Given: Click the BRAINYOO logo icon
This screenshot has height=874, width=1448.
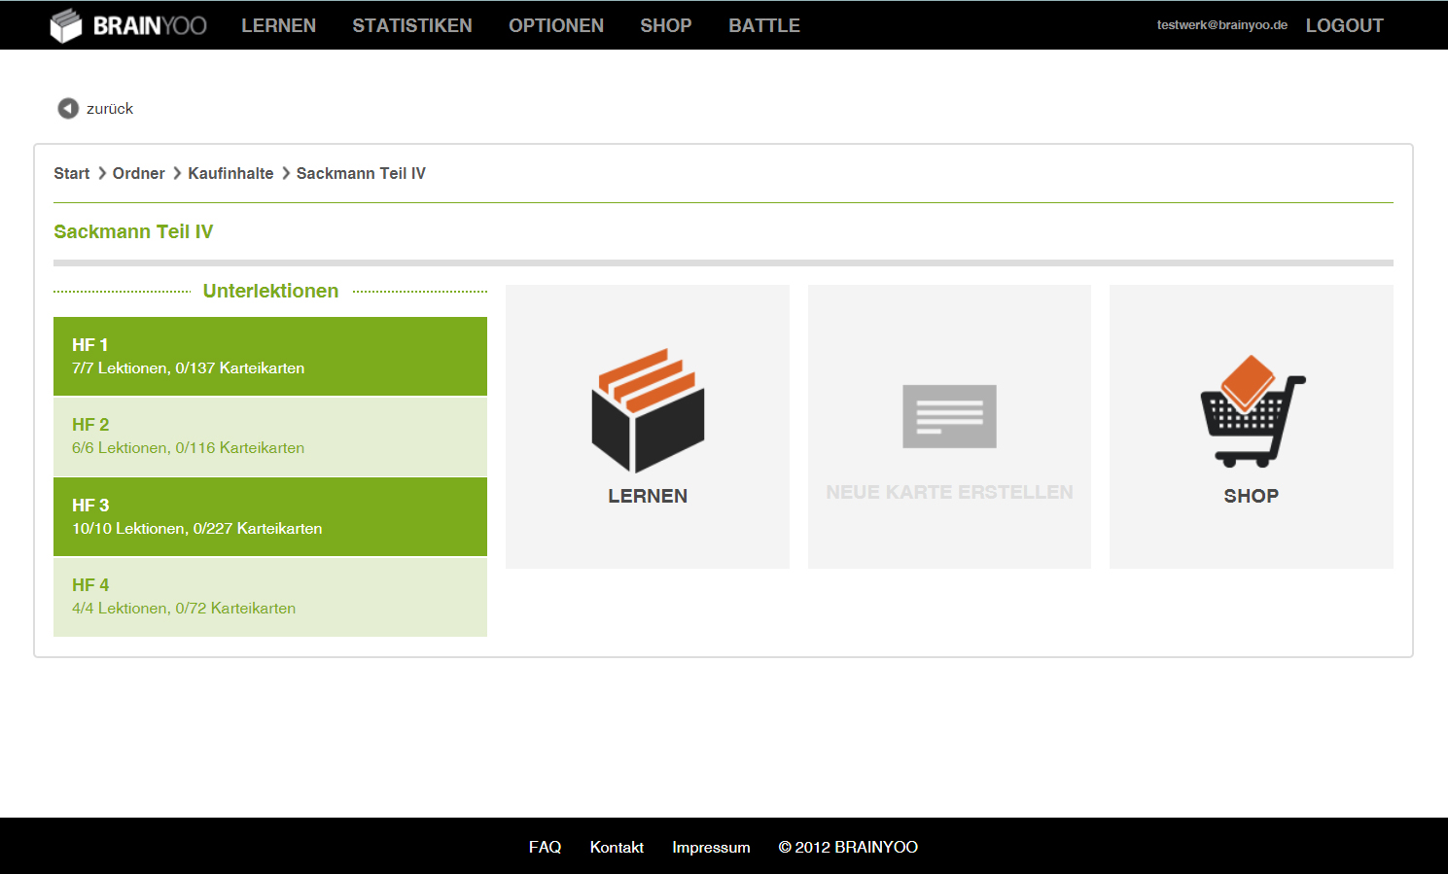Looking at the screenshot, I should point(66,25).
